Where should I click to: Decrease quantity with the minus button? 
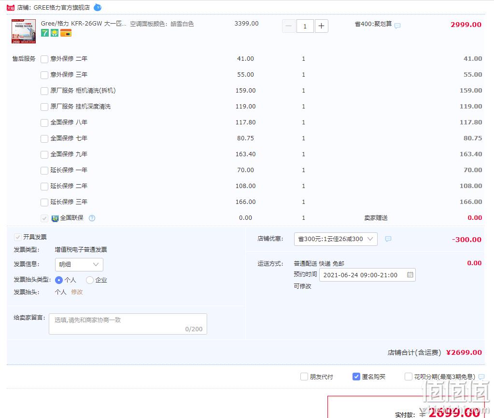[x=289, y=26]
